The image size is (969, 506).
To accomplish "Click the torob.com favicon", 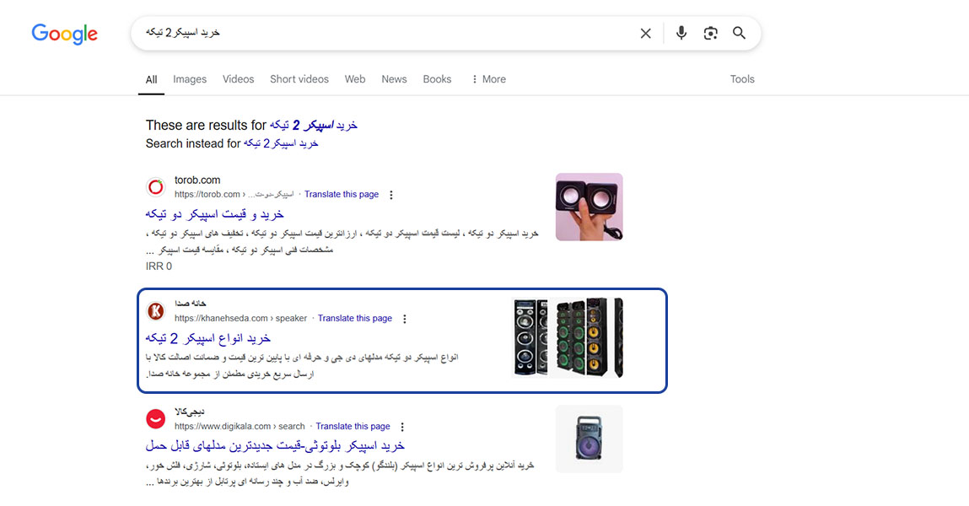I will click(x=156, y=186).
